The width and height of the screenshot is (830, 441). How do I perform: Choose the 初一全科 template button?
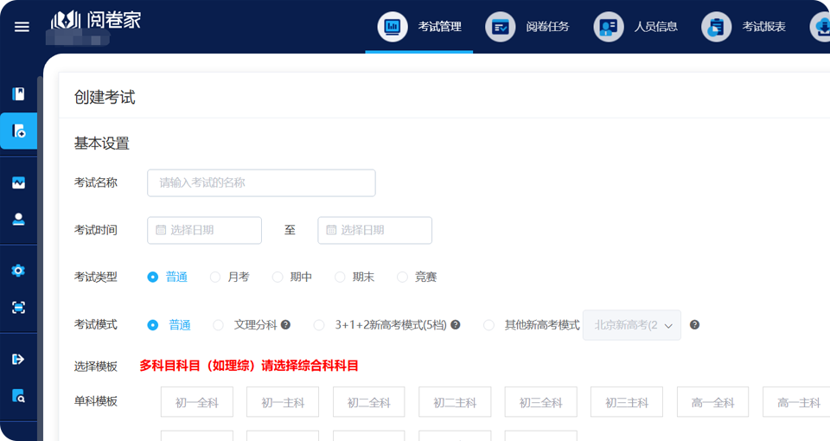(x=197, y=402)
